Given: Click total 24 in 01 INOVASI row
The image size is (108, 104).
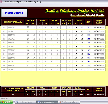Looking at the screenshot, I should click(x=89, y=31).
